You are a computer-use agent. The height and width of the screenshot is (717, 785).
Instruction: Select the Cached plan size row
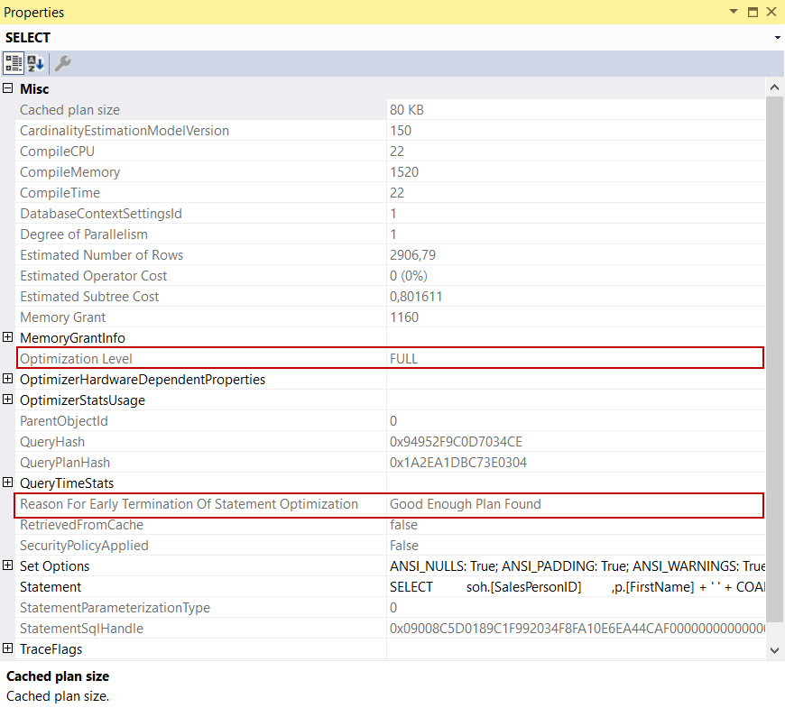coord(390,109)
